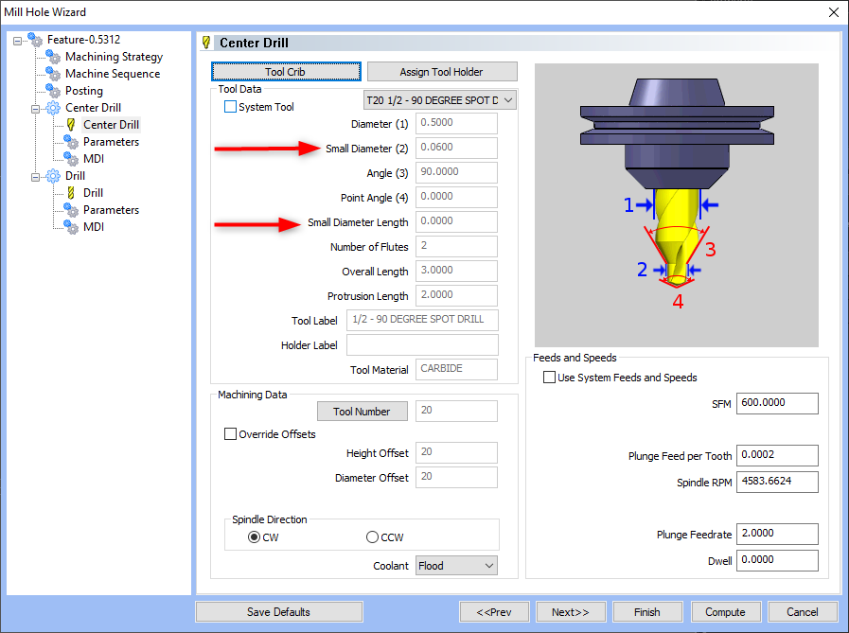The image size is (849, 633).
Task: Click the Angle (3) field
Action: 456,173
